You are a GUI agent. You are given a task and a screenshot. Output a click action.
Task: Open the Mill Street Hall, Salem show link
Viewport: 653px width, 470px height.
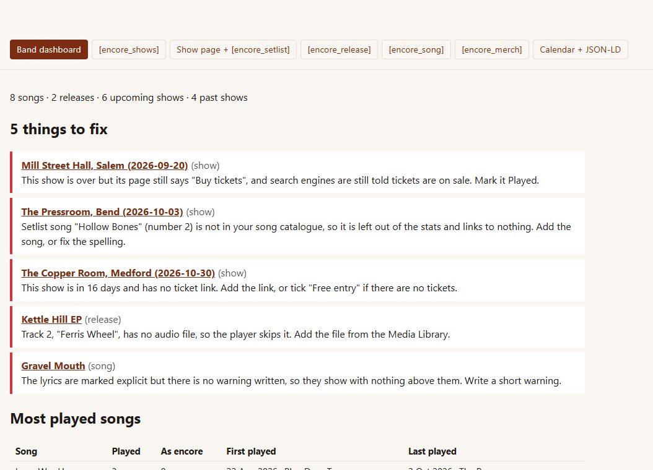click(x=105, y=165)
